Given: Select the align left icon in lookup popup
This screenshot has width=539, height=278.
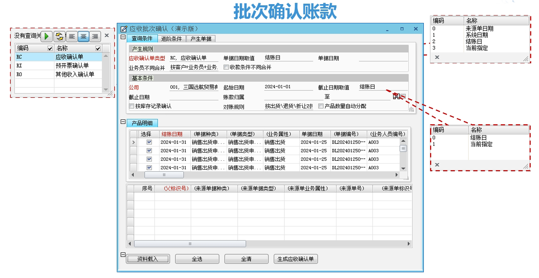Looking at the screenshot, I should click(x=71, y=36).
